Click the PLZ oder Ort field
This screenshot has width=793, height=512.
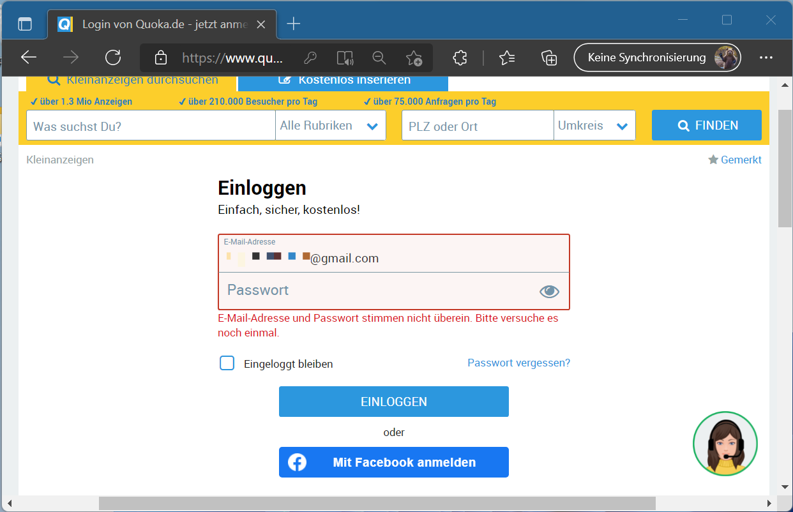pyautogui.click(x=478, y=126)
